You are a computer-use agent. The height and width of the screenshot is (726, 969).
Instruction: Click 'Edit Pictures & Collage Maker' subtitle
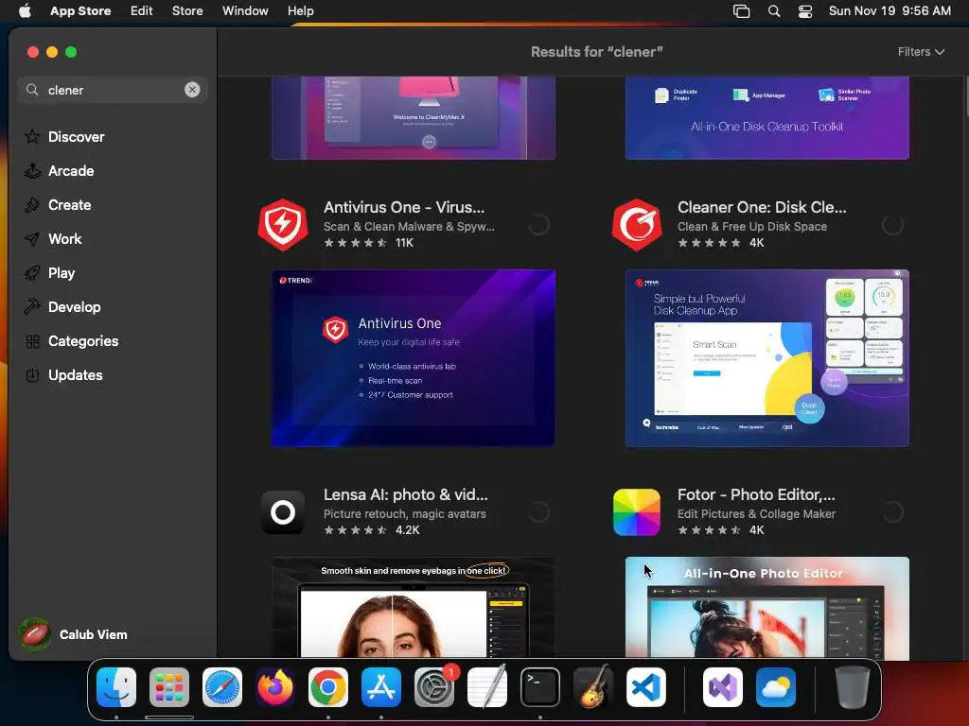click(x=756, y=513)
